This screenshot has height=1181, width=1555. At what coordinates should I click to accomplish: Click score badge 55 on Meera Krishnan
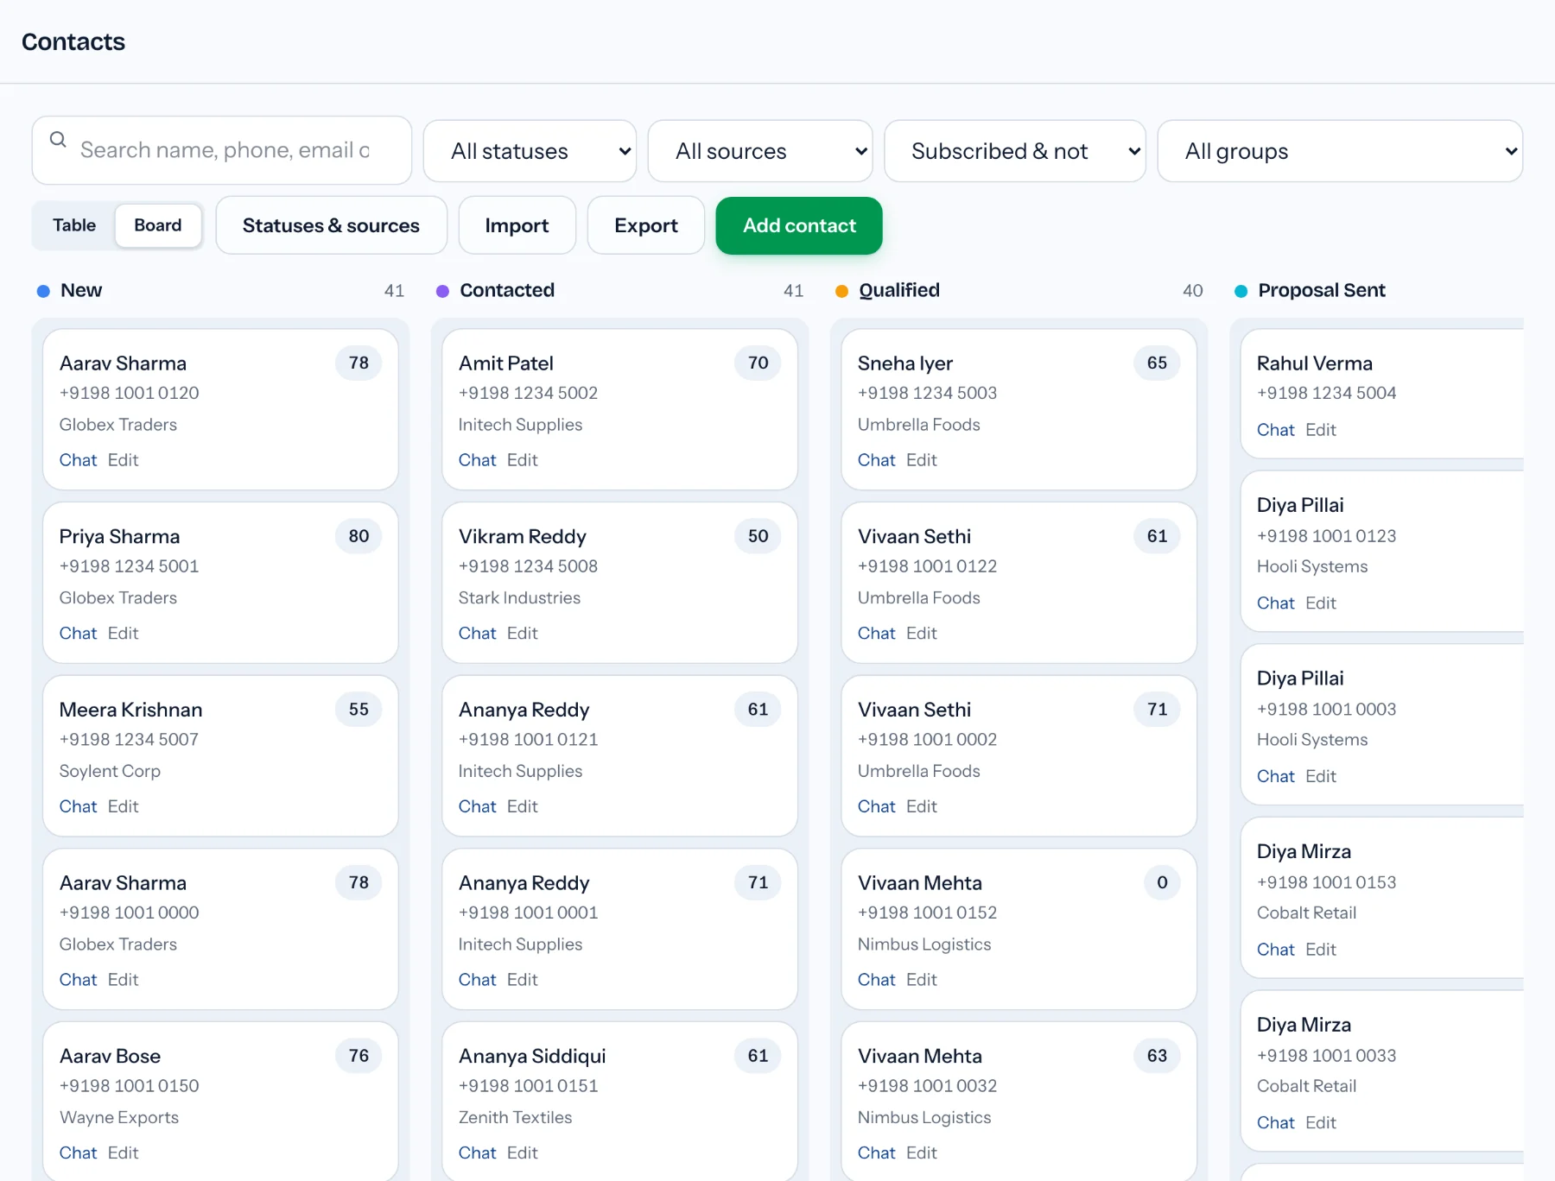pyautogui.click(x=359, y=710)
